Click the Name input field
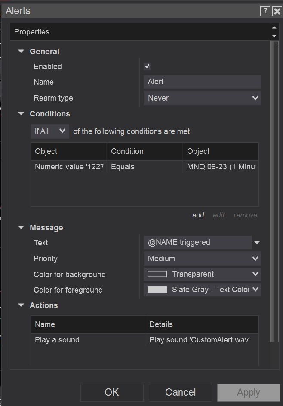This screenshot has height=406, width=283. 202,82
